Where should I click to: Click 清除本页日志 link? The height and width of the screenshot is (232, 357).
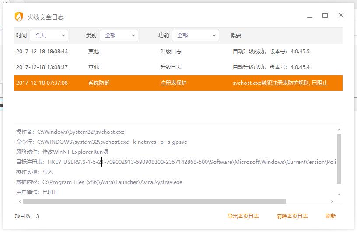tap(292, 216)
